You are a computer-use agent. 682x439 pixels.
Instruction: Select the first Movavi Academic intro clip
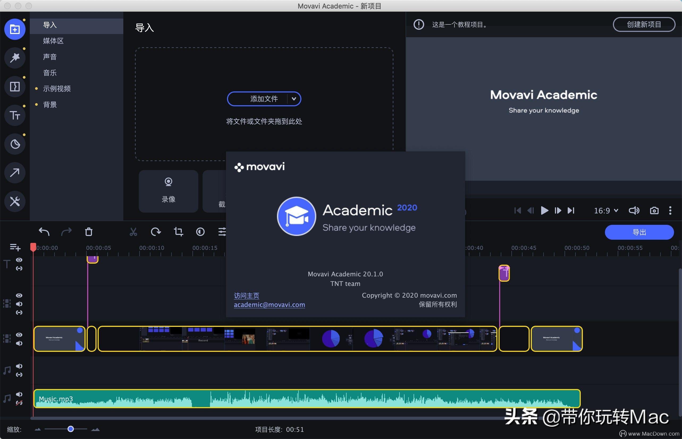(x=59, y=339)
